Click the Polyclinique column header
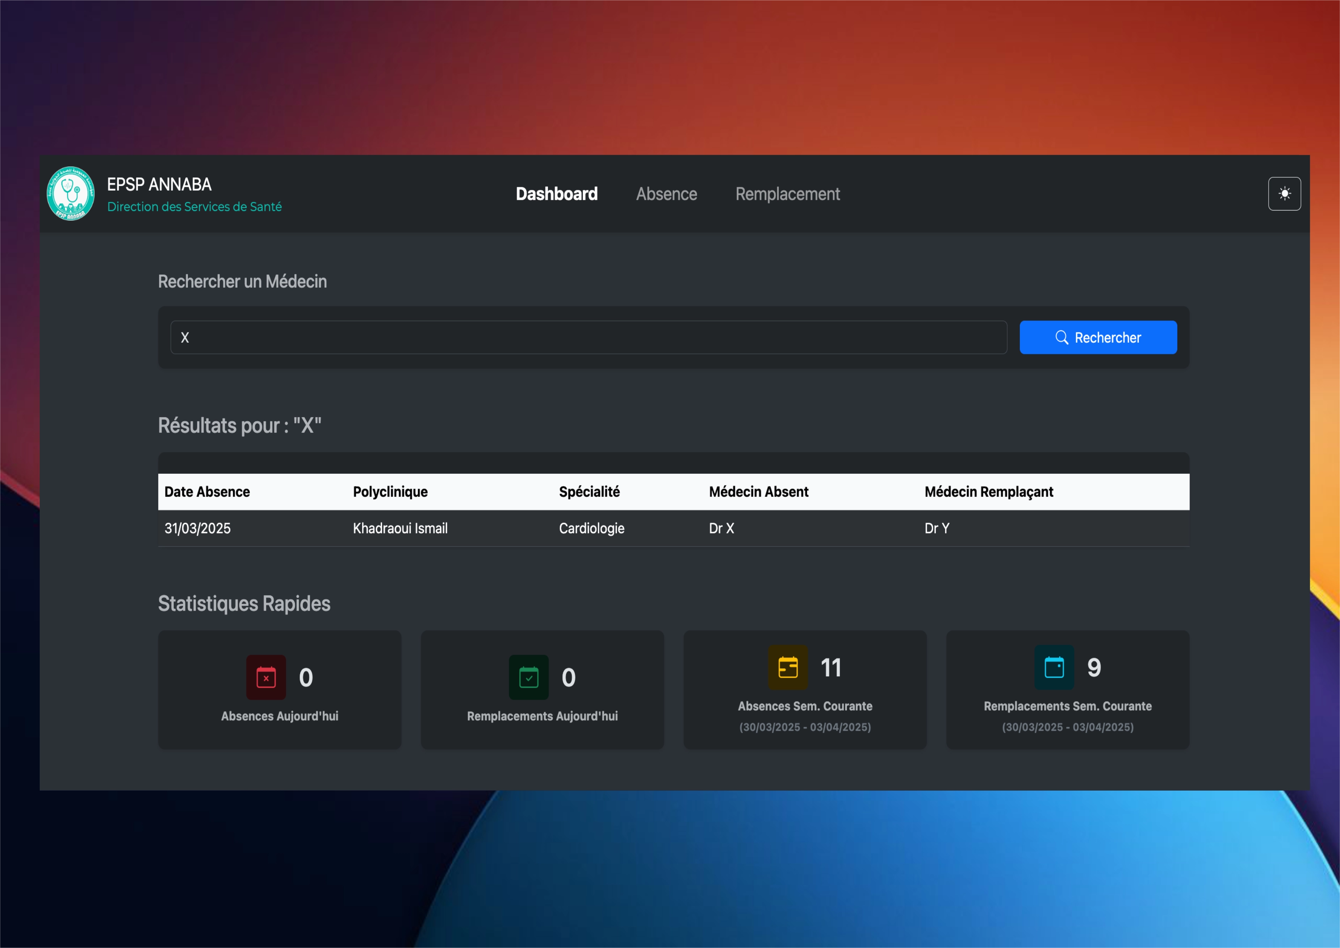Image resolution: width=1340 pixels, height=948 pixels. [x=390, y=492]
